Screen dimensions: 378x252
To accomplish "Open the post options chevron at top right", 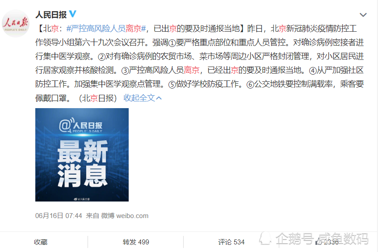I will [363, 15].
